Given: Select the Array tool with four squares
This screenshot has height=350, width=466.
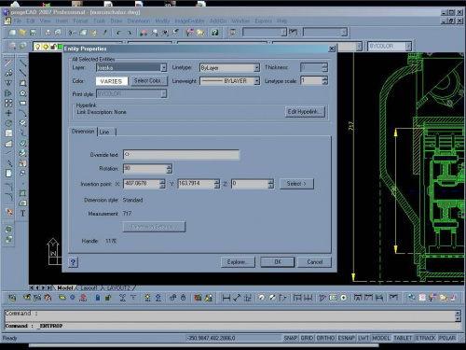Looking at the screenshot, I should tap(8, 103).
